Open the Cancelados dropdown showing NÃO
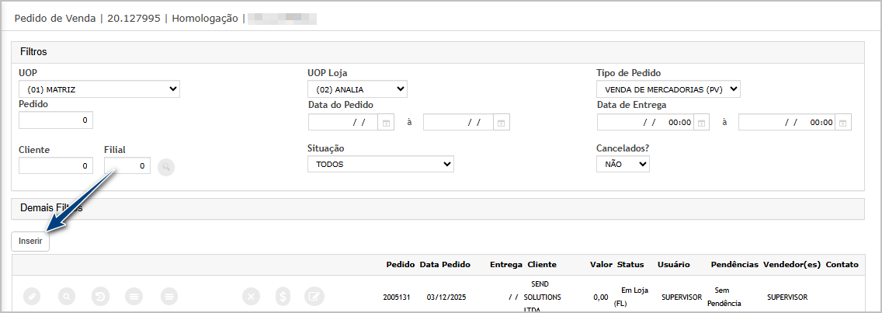 623,164
